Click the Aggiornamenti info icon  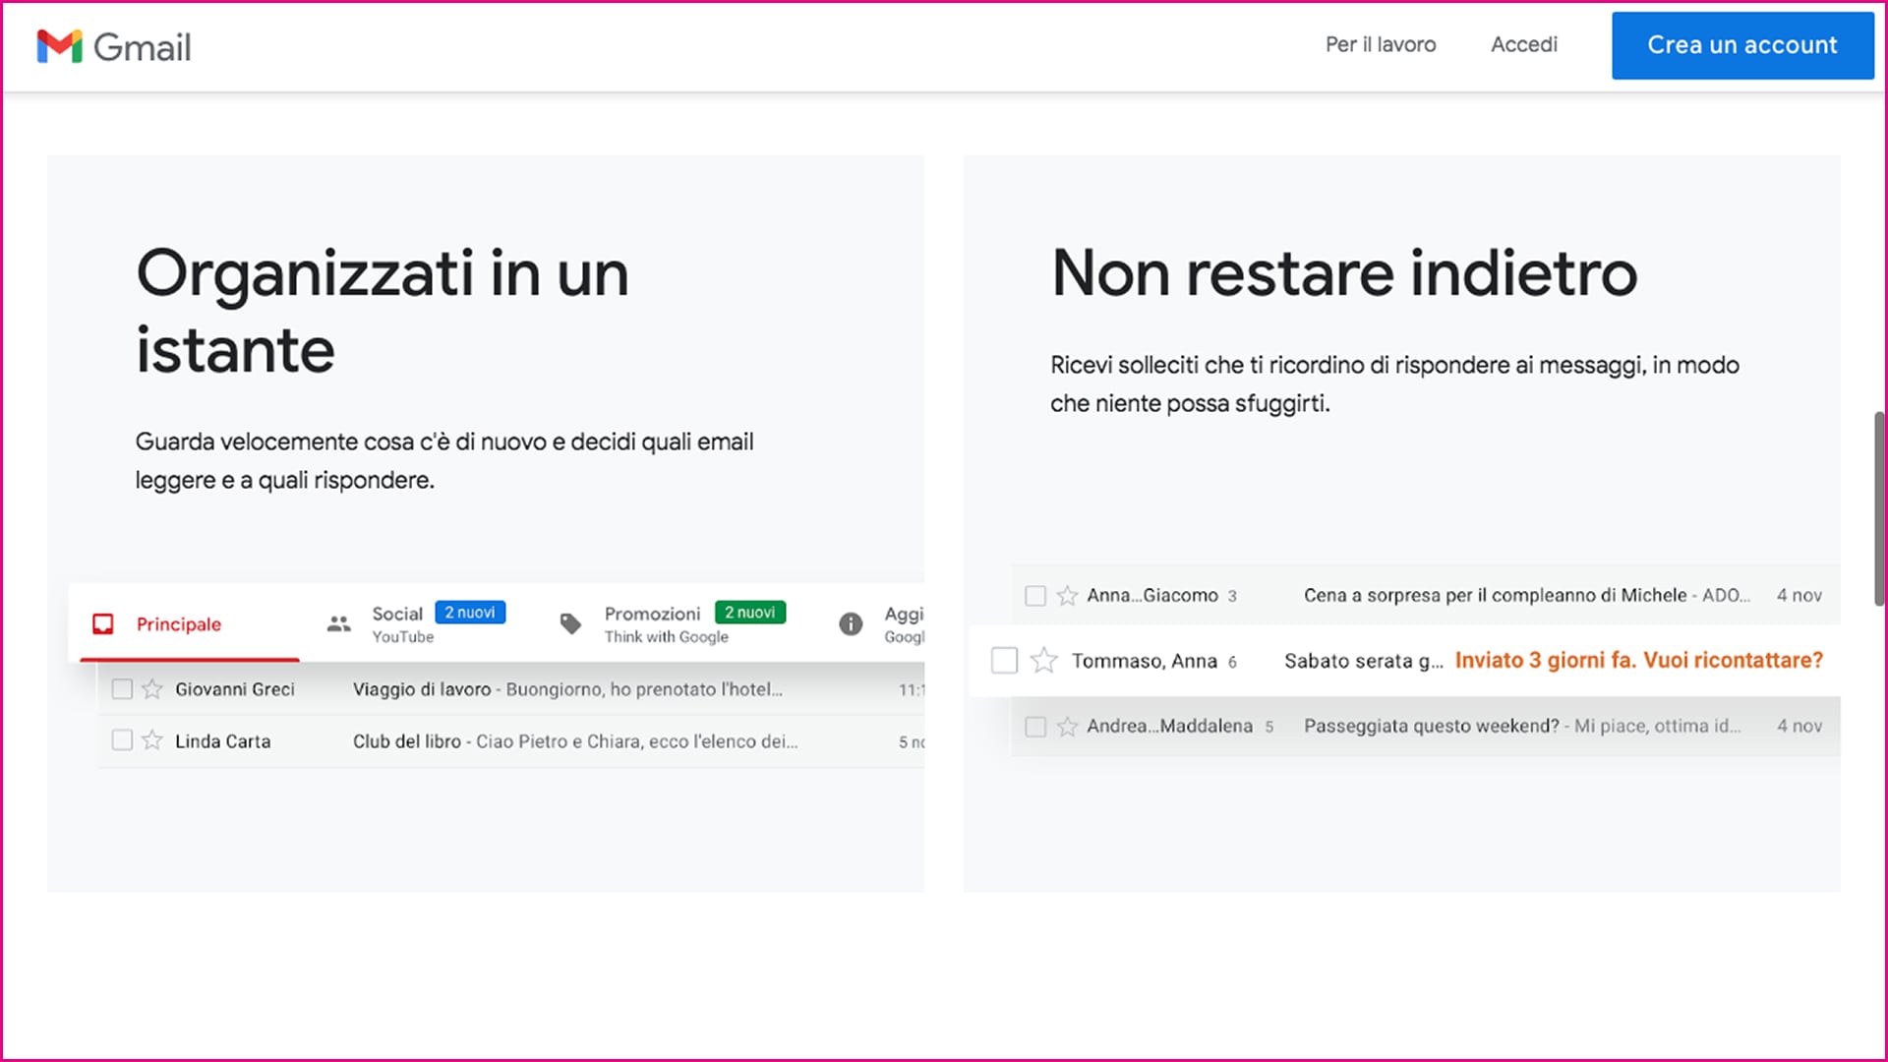point(851,622)
